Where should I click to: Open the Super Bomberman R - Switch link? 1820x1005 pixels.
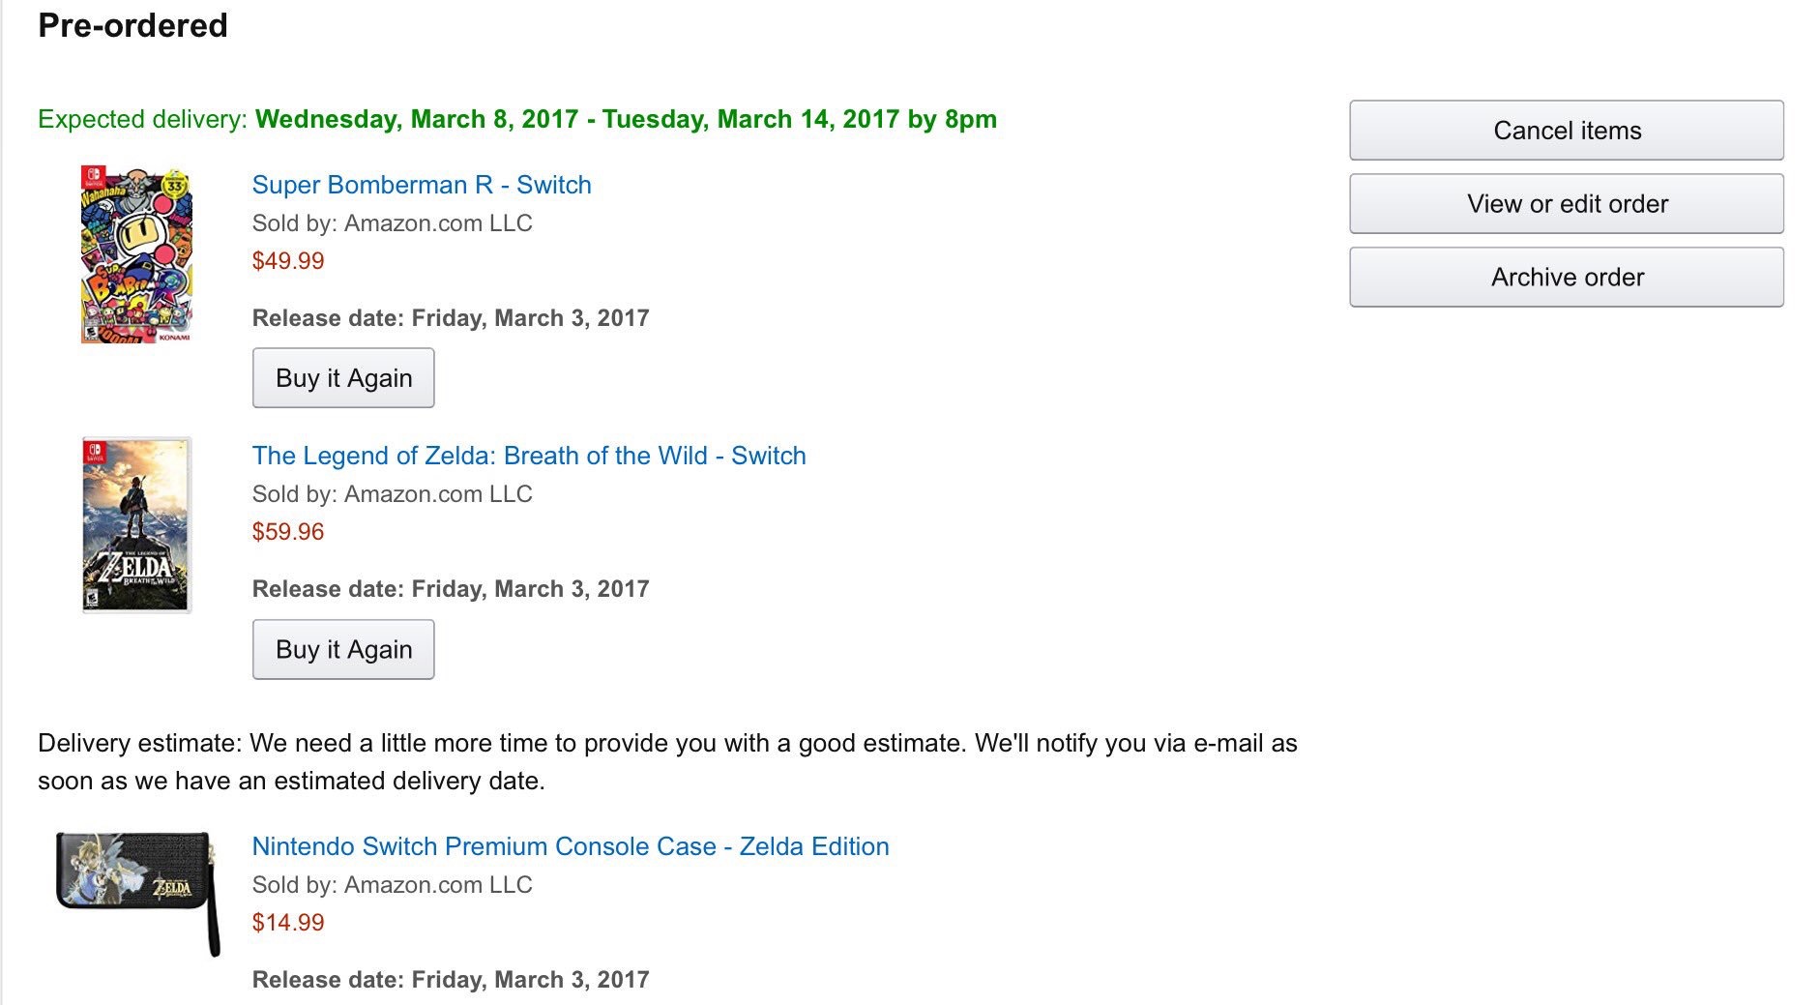[x=421, y=185]
